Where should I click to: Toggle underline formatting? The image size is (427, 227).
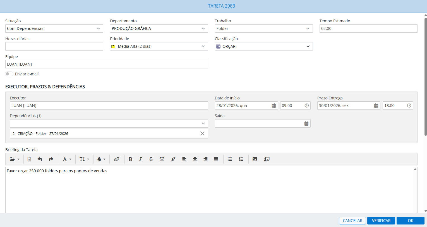point(162,159)
